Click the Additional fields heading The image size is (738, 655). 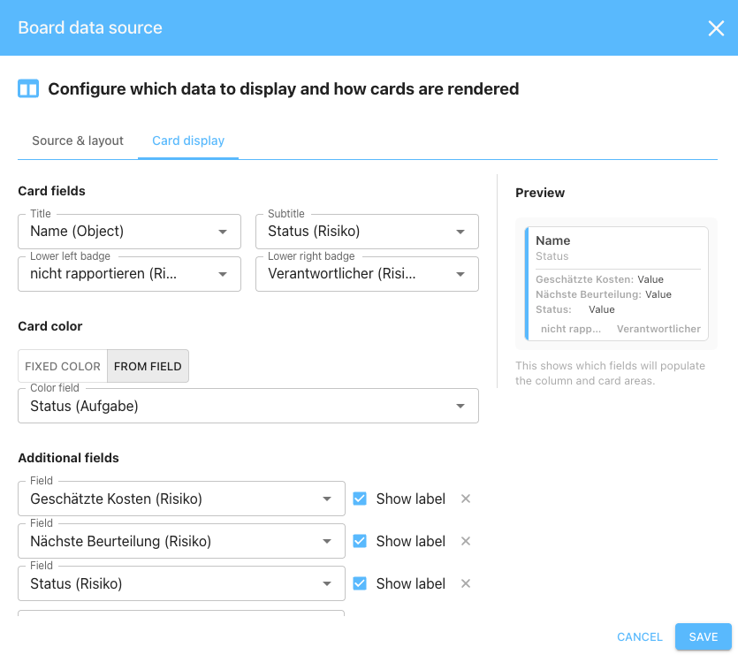tap(68, 458)
